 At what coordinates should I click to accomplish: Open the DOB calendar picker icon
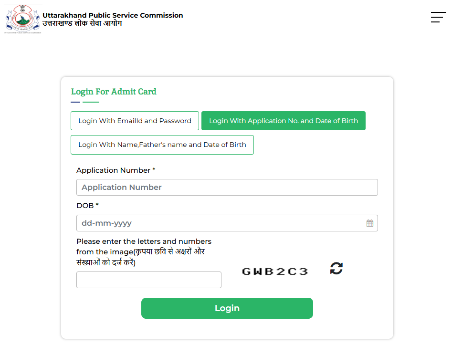369,223
